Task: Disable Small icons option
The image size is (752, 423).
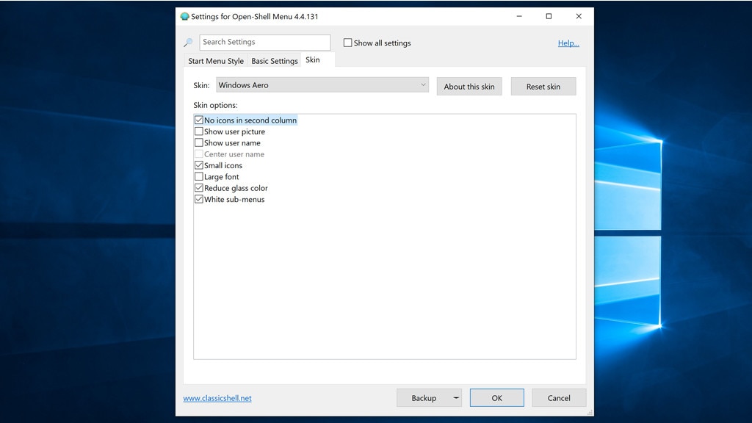Action: [198, 165]
